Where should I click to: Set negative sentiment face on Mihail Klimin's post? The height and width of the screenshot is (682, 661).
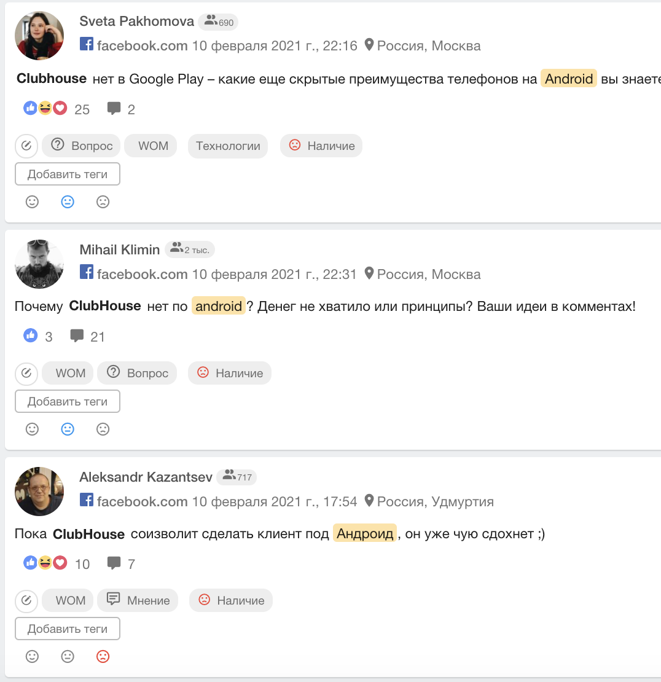click(103, 429)
